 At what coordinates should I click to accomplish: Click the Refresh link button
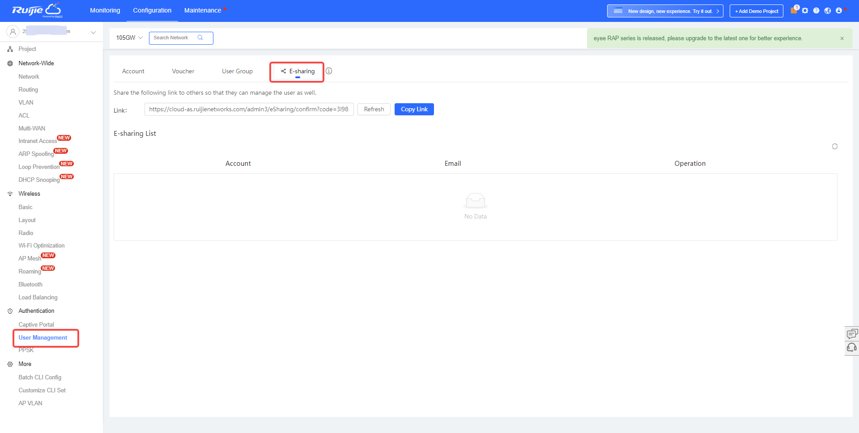(x=374, y=109)
